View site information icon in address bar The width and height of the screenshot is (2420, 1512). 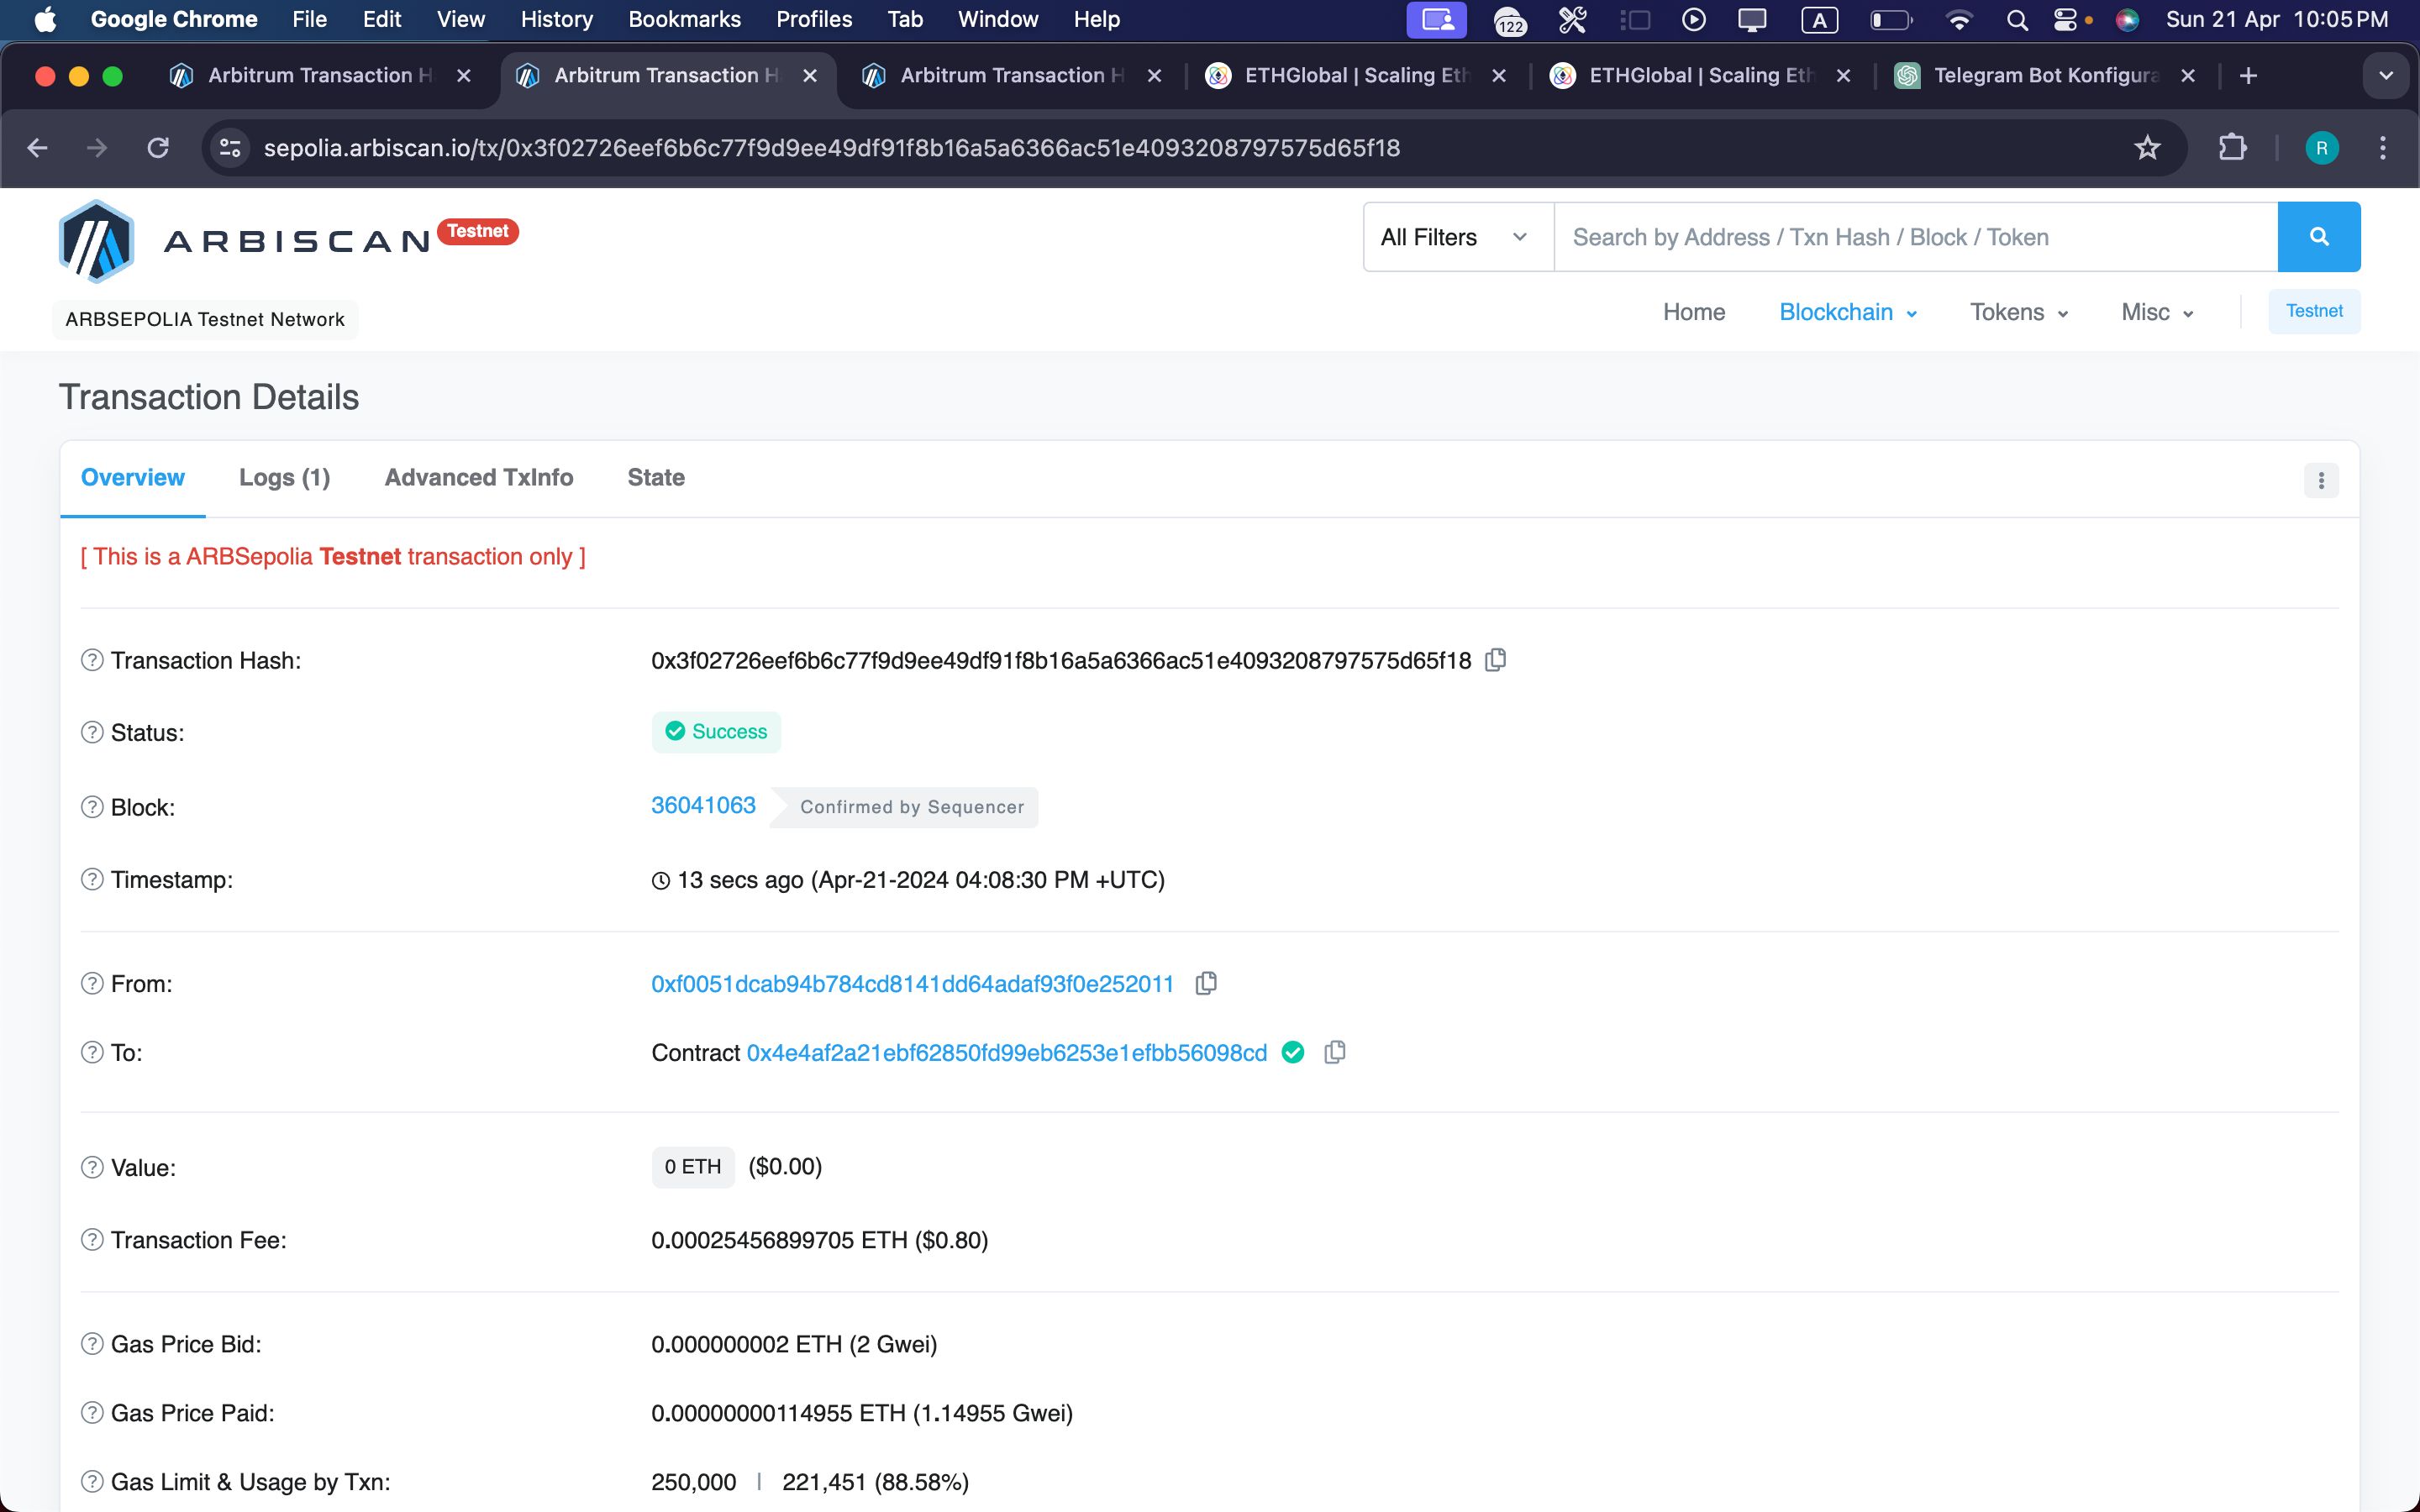point(230,148)
